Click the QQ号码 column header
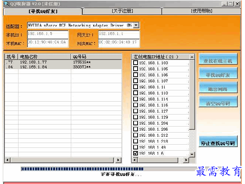The height and width of the screenshot is (184, 245). click(96, 57)
